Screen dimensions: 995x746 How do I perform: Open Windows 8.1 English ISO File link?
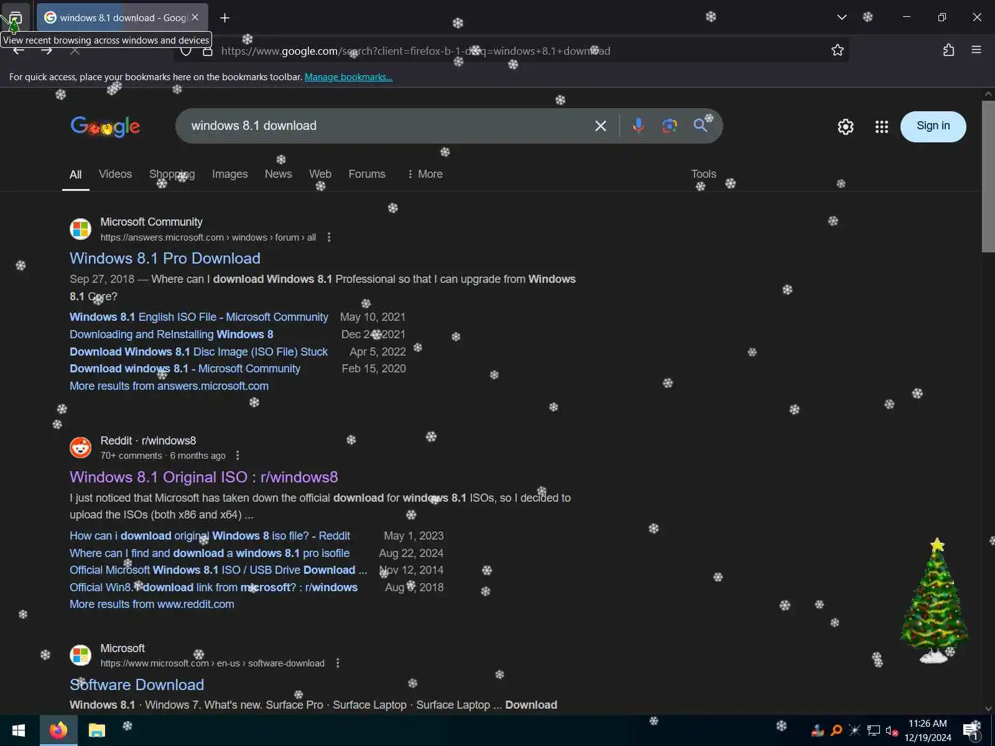(x=198, y=317)
